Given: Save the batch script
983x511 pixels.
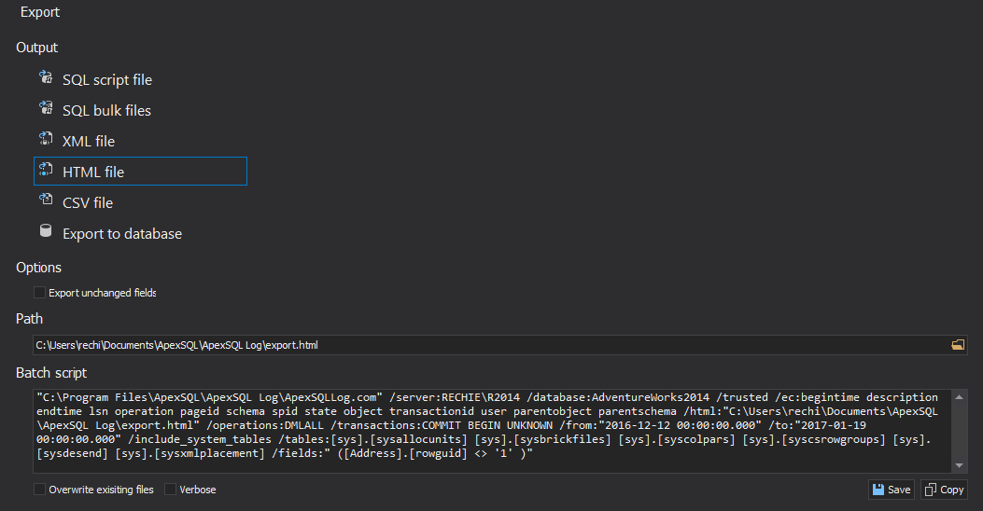Looking at the screenshot, I should point(892,490).
